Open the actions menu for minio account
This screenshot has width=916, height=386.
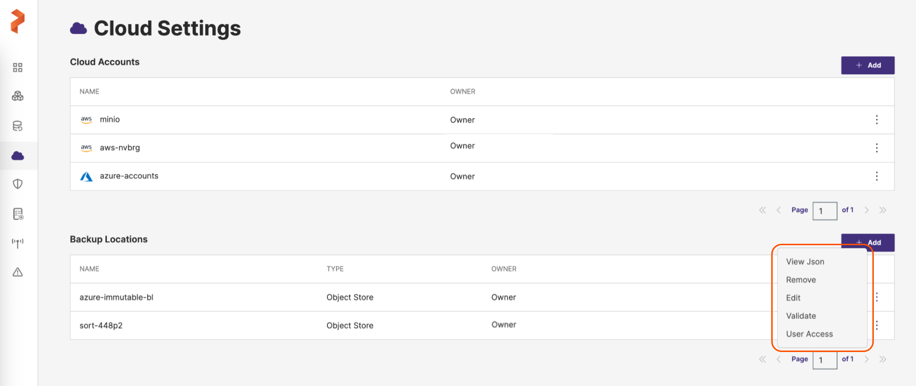877,120
